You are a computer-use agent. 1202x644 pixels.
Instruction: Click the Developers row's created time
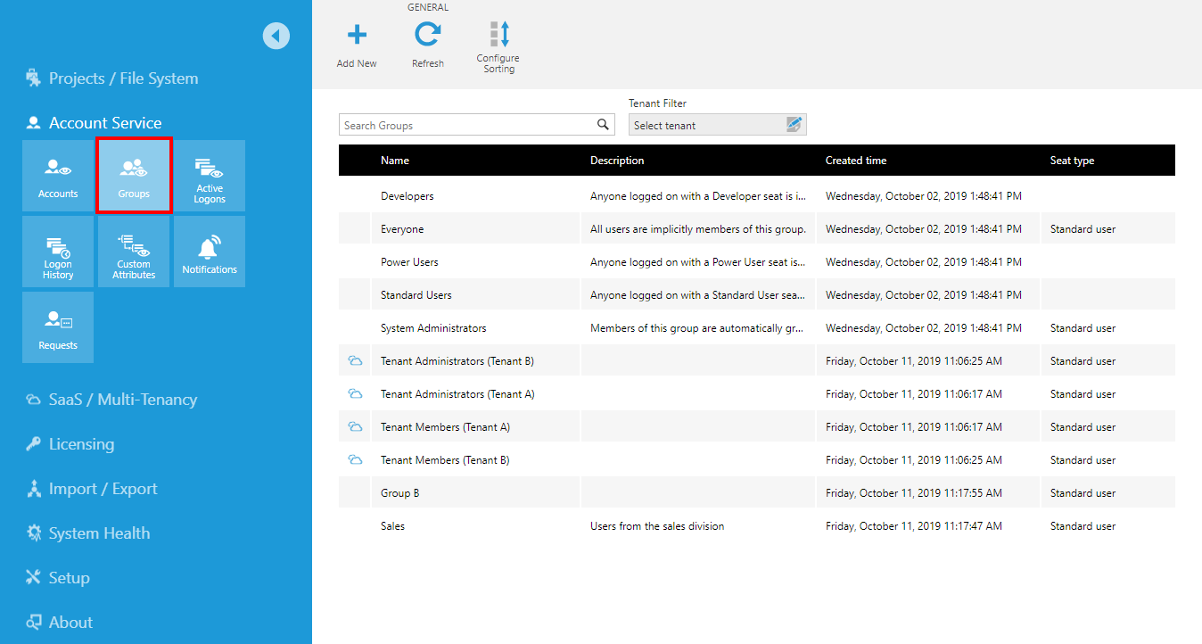[x=924, y=196]
